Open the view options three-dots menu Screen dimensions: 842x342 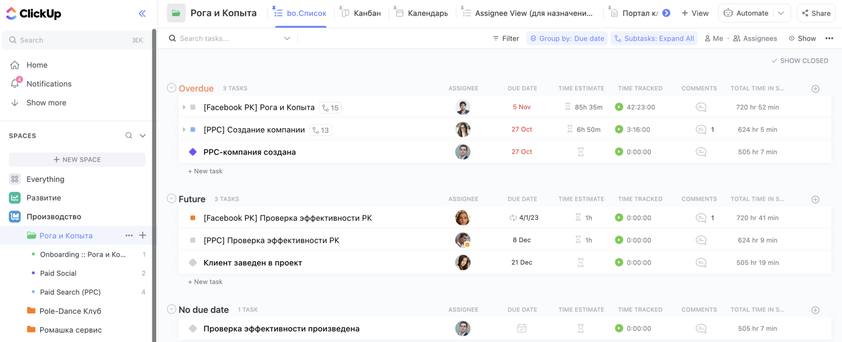click(829, 39)
